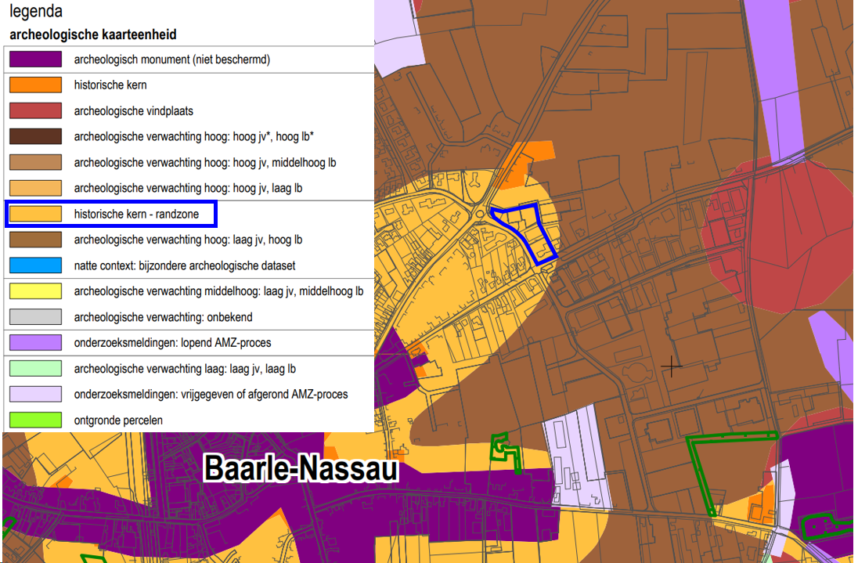
Task: Select the violet 'lopend AMZ-proces' swatch
Action: (x=35, y=342)
